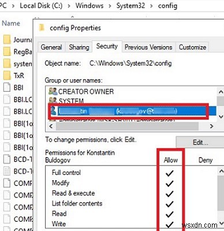Select CREATOR OWNER in group list

click(86, 91)
